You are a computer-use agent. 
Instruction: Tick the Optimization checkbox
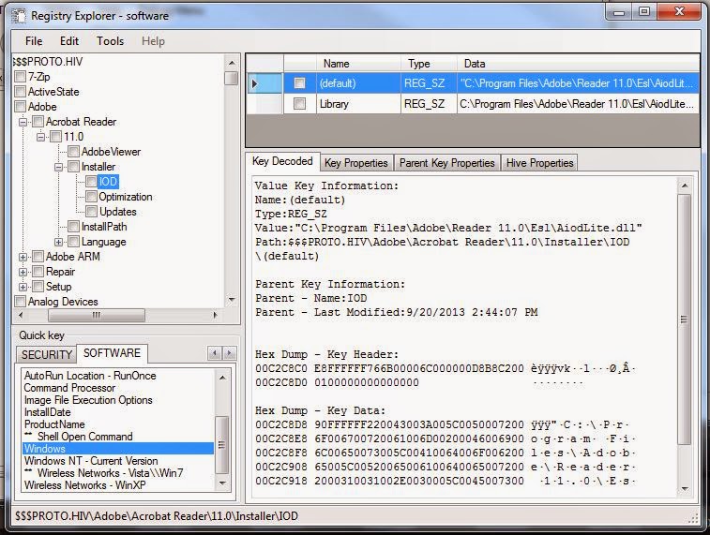click(91, 196)
